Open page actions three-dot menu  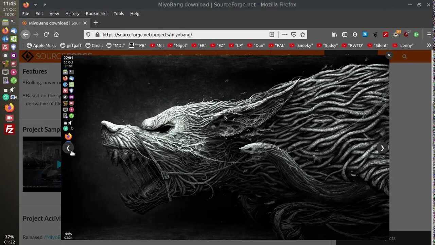click(285, 34)
